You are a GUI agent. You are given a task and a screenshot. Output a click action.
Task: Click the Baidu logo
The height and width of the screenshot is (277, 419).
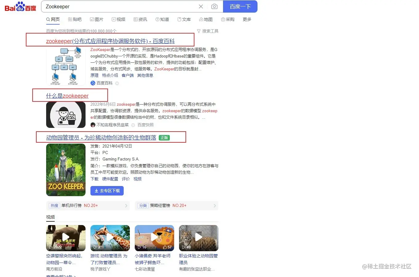(20, 6)
